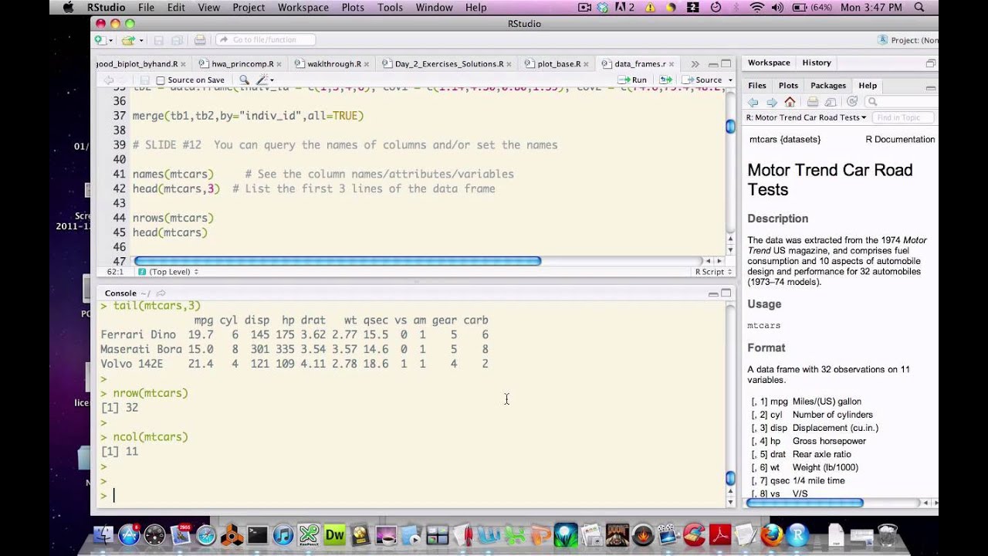
Task: Click the clock showing Mon 3:47 PM
Action: tap(871, 8)
